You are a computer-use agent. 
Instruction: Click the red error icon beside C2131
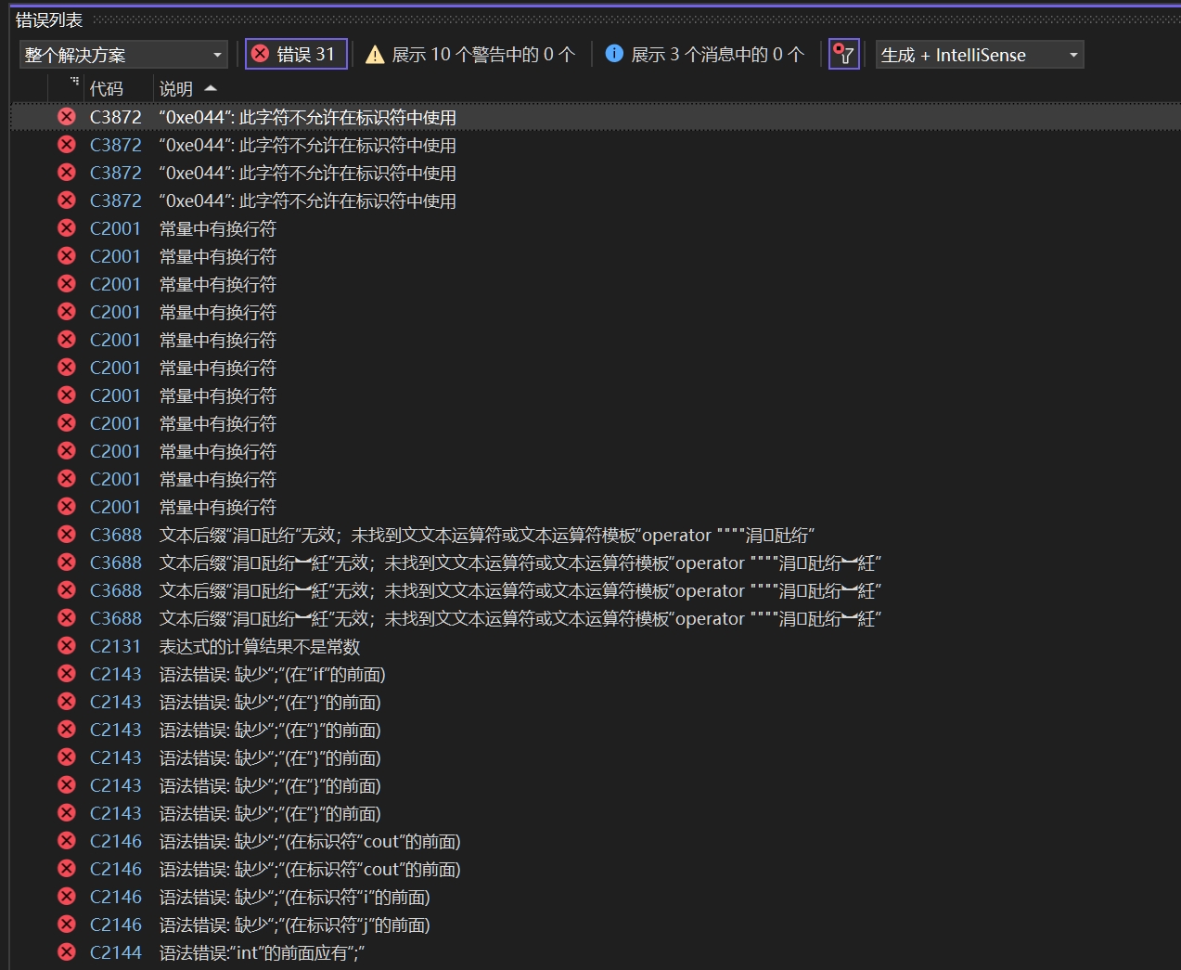tap(67, 646)
